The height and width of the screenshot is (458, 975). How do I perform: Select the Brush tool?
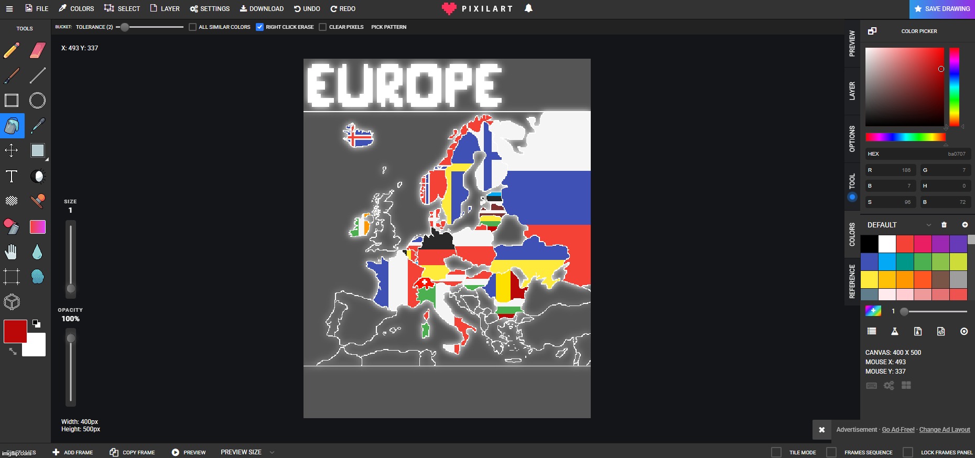[x=12, y=75]
